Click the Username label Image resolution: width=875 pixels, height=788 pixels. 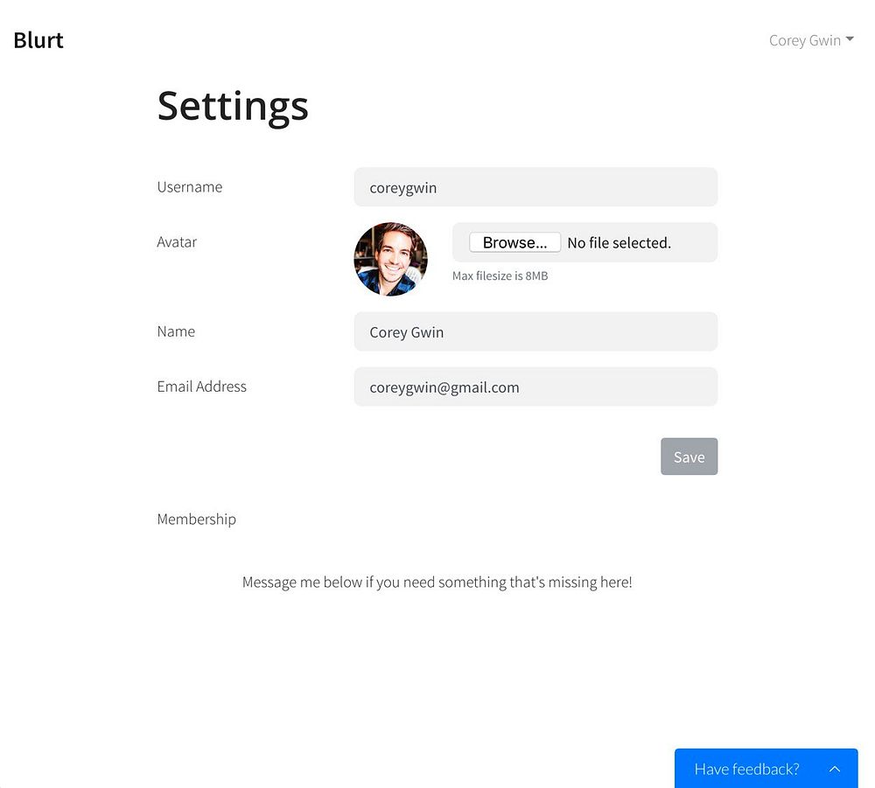point(189,187)
